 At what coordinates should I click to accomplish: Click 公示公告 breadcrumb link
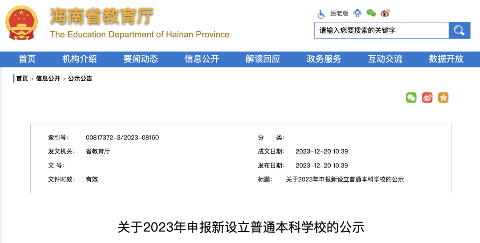[x=80, y=79]
